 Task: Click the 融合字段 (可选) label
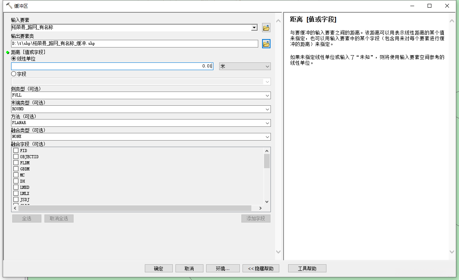(28, 144)
